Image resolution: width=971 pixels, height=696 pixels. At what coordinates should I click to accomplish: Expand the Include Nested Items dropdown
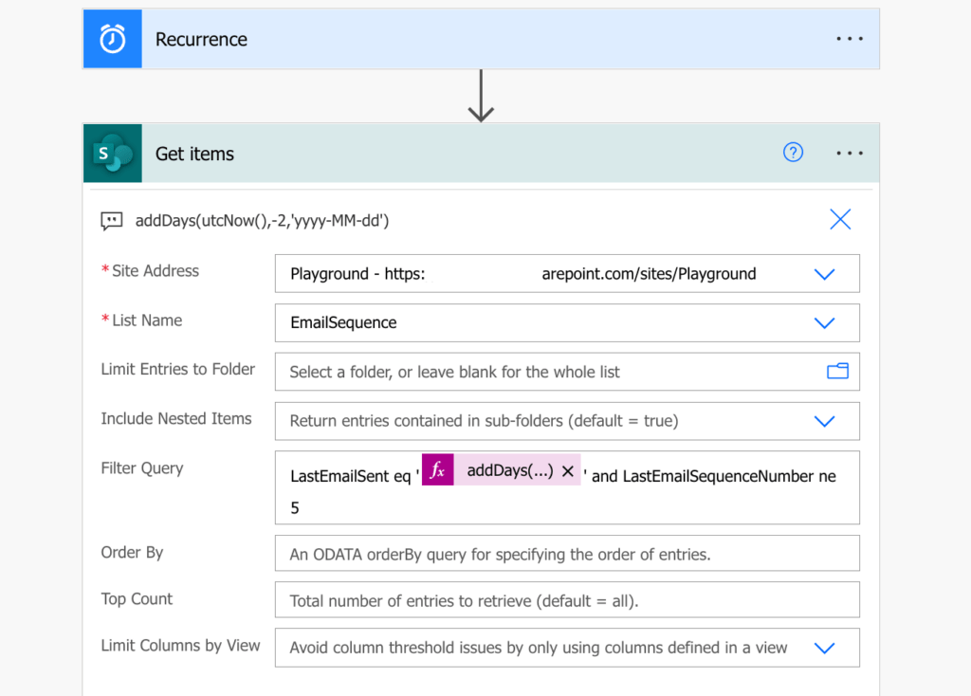click(823, 421)
